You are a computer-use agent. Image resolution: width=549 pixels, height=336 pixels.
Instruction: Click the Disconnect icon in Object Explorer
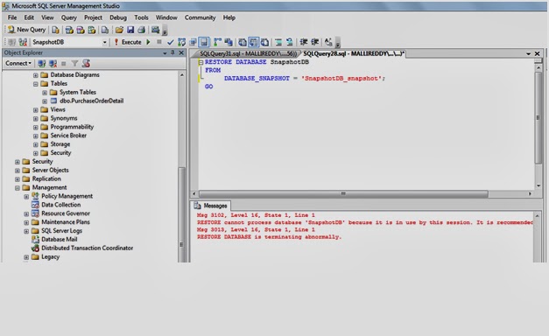(x=53, y=63)
